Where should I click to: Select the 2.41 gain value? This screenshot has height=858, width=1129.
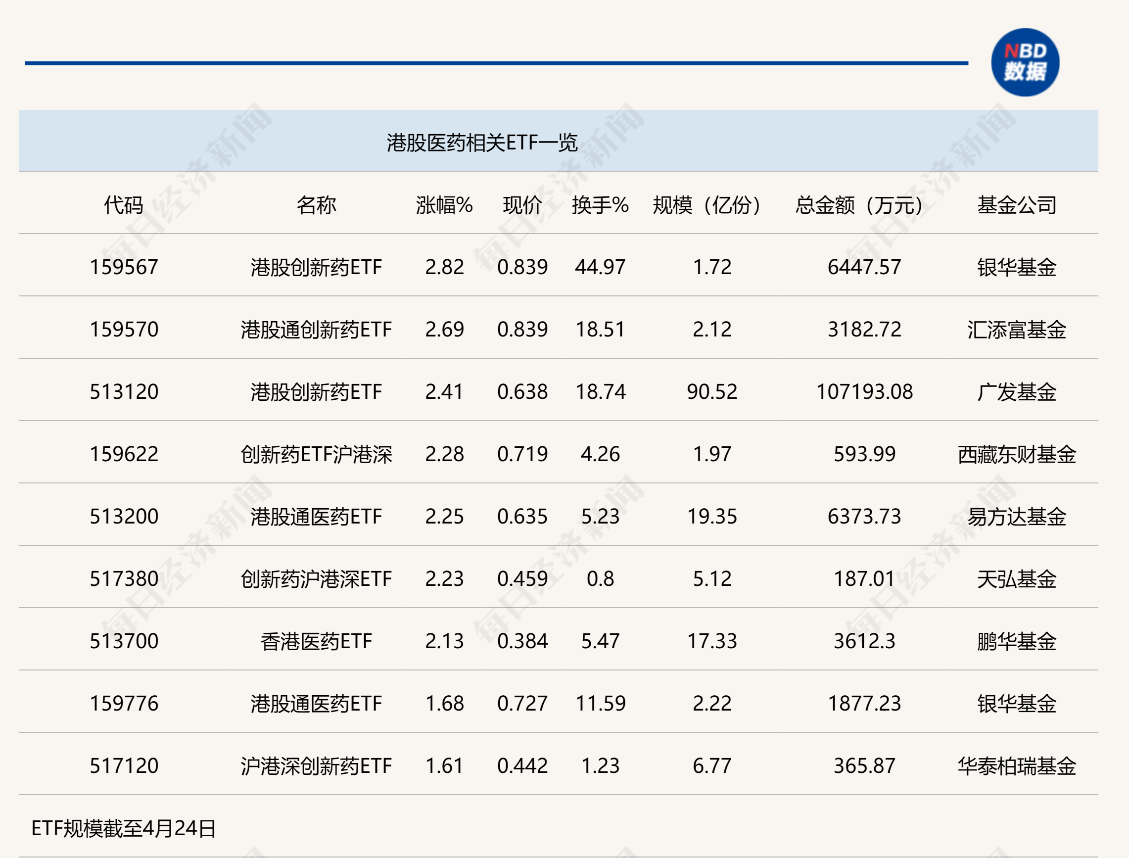click(444, 392)
